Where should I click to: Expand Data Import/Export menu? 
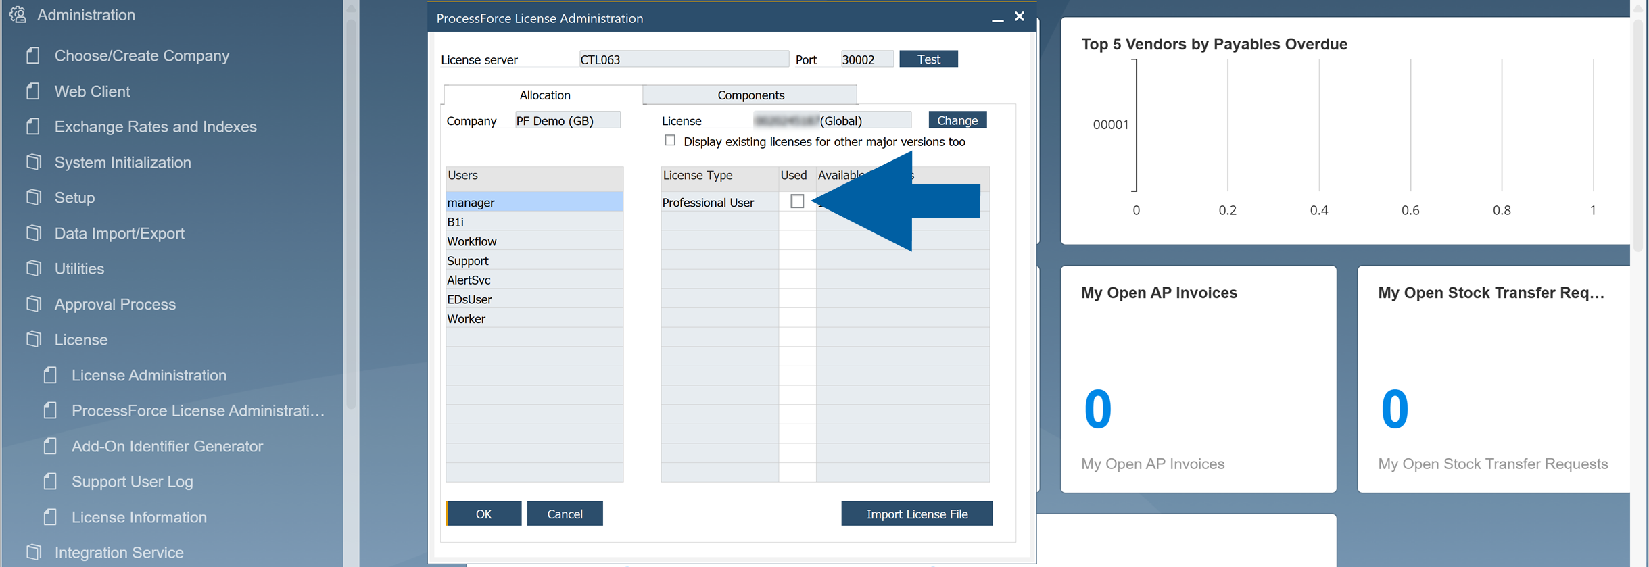click(120, 233)
